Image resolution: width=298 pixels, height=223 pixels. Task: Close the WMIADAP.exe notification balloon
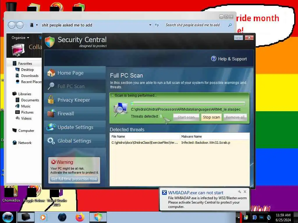245,192
